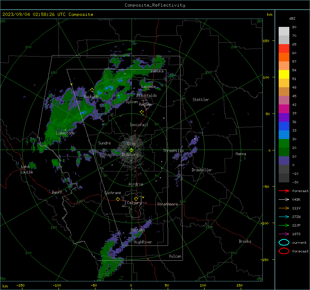This screenshot has height=290, width=310.
Task: Click the Composite_Reflectivity title text
Action: pos(155,5)
